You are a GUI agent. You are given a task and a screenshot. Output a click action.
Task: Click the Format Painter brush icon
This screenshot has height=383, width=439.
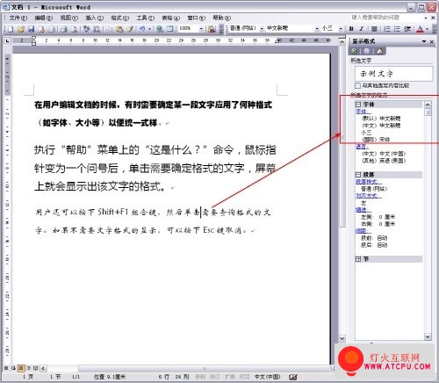point(130,29)
